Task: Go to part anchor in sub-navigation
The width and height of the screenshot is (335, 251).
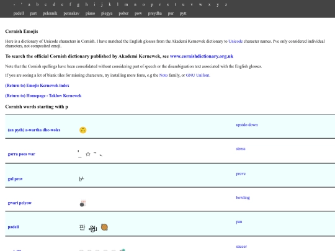Action: [x=33, y=14]
